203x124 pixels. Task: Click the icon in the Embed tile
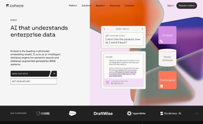pos(161,41)
